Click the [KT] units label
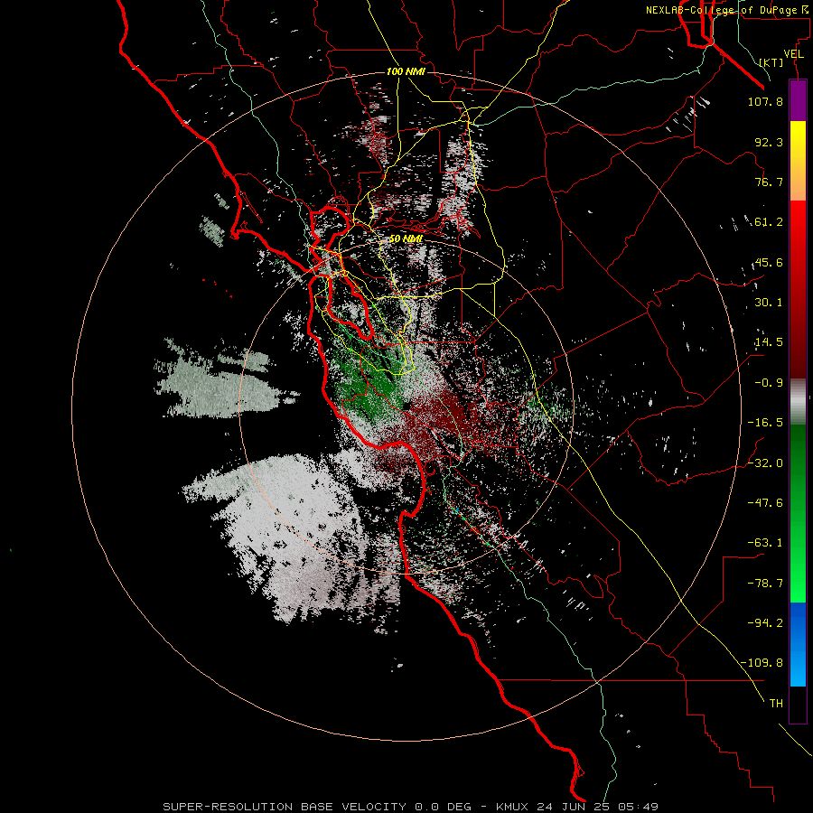The height and width of the screenshot is (813, 813). tap(771, 62)
